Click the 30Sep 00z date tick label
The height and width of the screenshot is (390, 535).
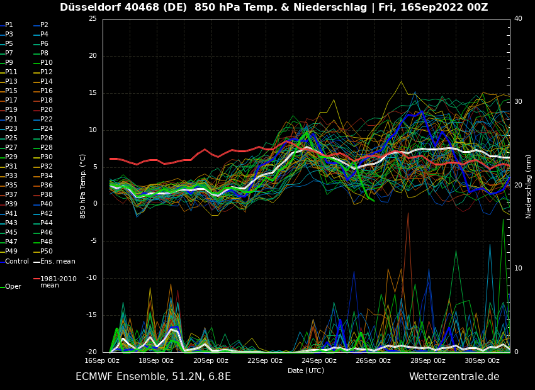click(x=482, y=360)
